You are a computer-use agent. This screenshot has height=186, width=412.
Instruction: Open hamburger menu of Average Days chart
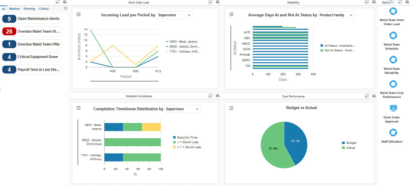231,14
